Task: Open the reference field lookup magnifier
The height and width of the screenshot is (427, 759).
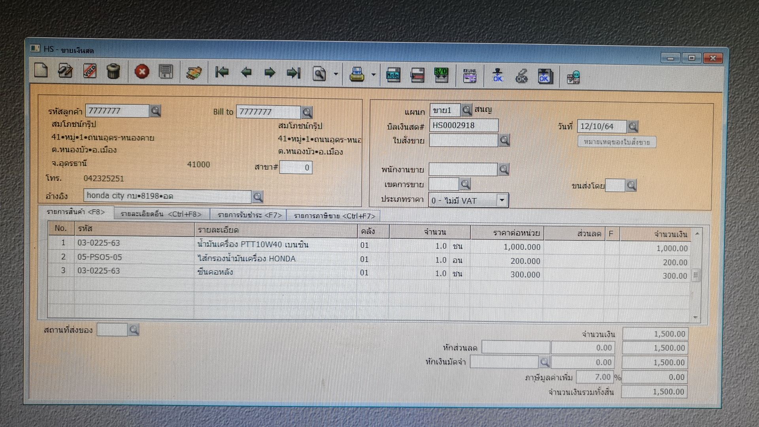Action: click(x=258, y=196)
